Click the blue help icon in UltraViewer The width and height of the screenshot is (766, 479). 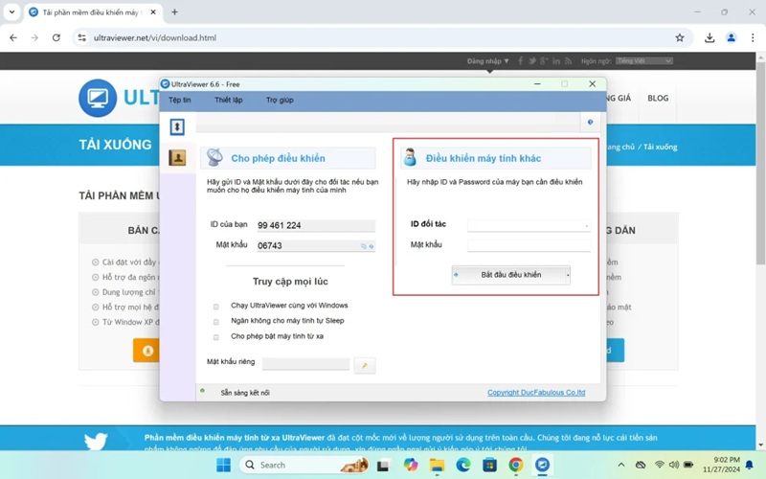[590, 123]
